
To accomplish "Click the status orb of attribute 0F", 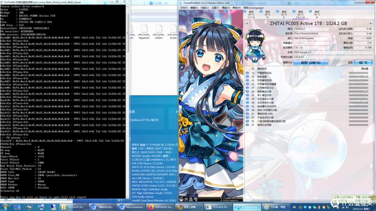I will [x=248, y=125].
